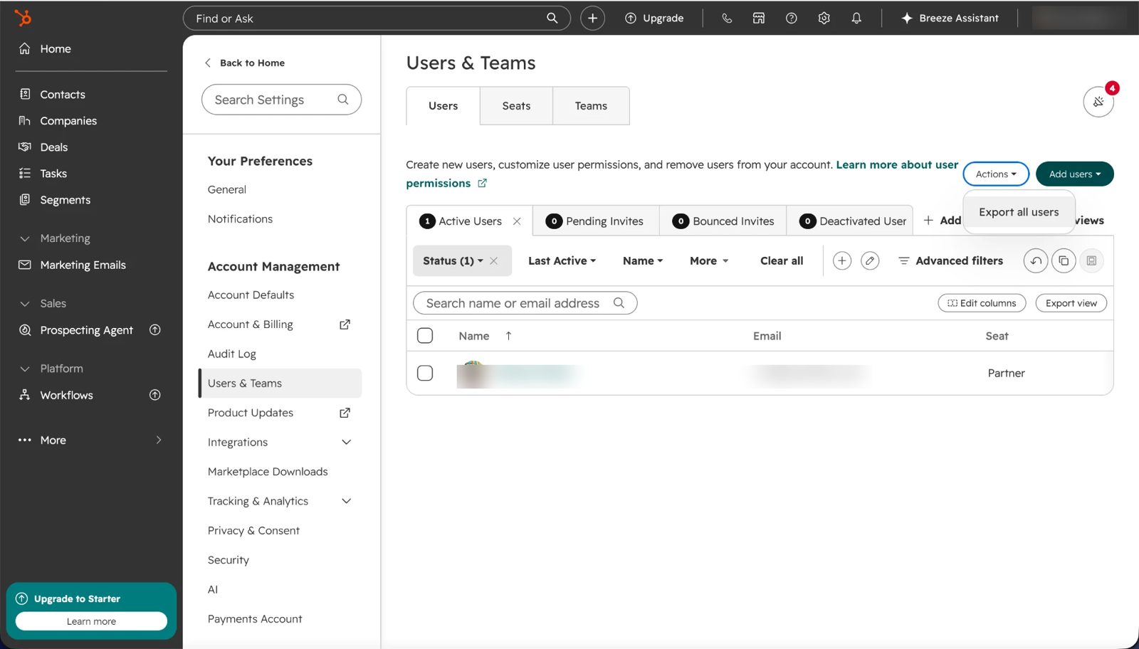Open Privacy & Consent

coord(253,530)
